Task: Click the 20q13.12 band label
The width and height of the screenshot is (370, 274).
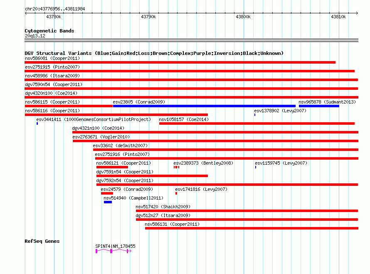Action: pos(35,36)
